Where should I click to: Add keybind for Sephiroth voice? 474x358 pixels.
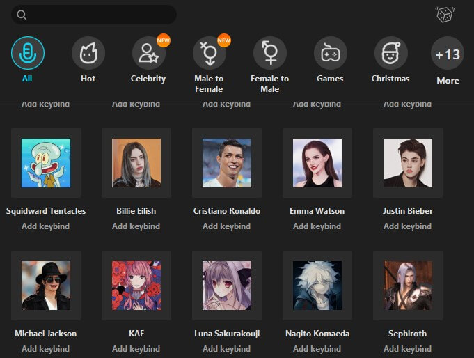click(408, 349)
